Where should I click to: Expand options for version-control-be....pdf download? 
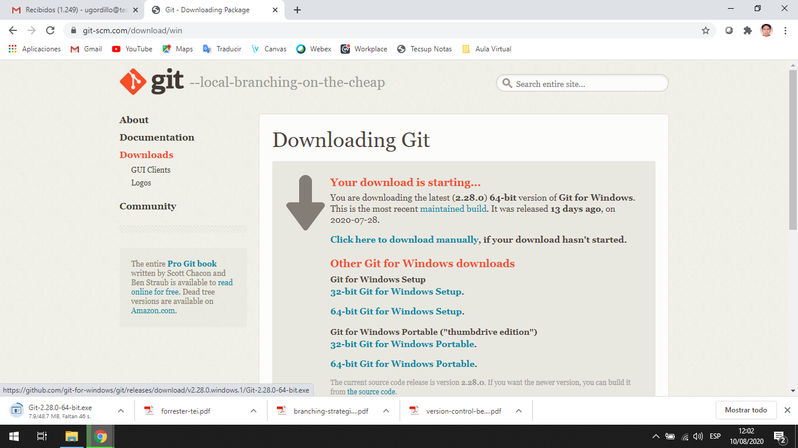(519, 411)
